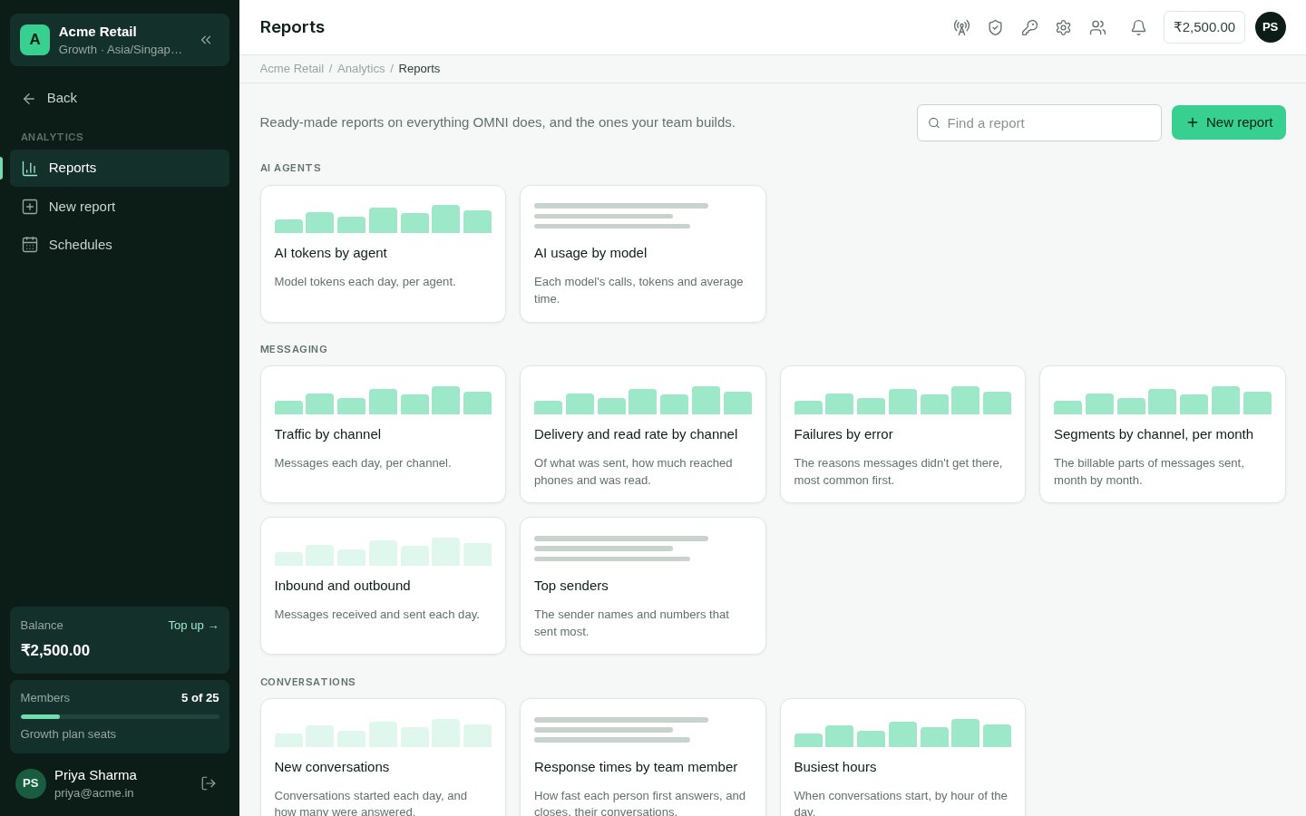Click the Top up link in Balance

[x=193, y=626]
